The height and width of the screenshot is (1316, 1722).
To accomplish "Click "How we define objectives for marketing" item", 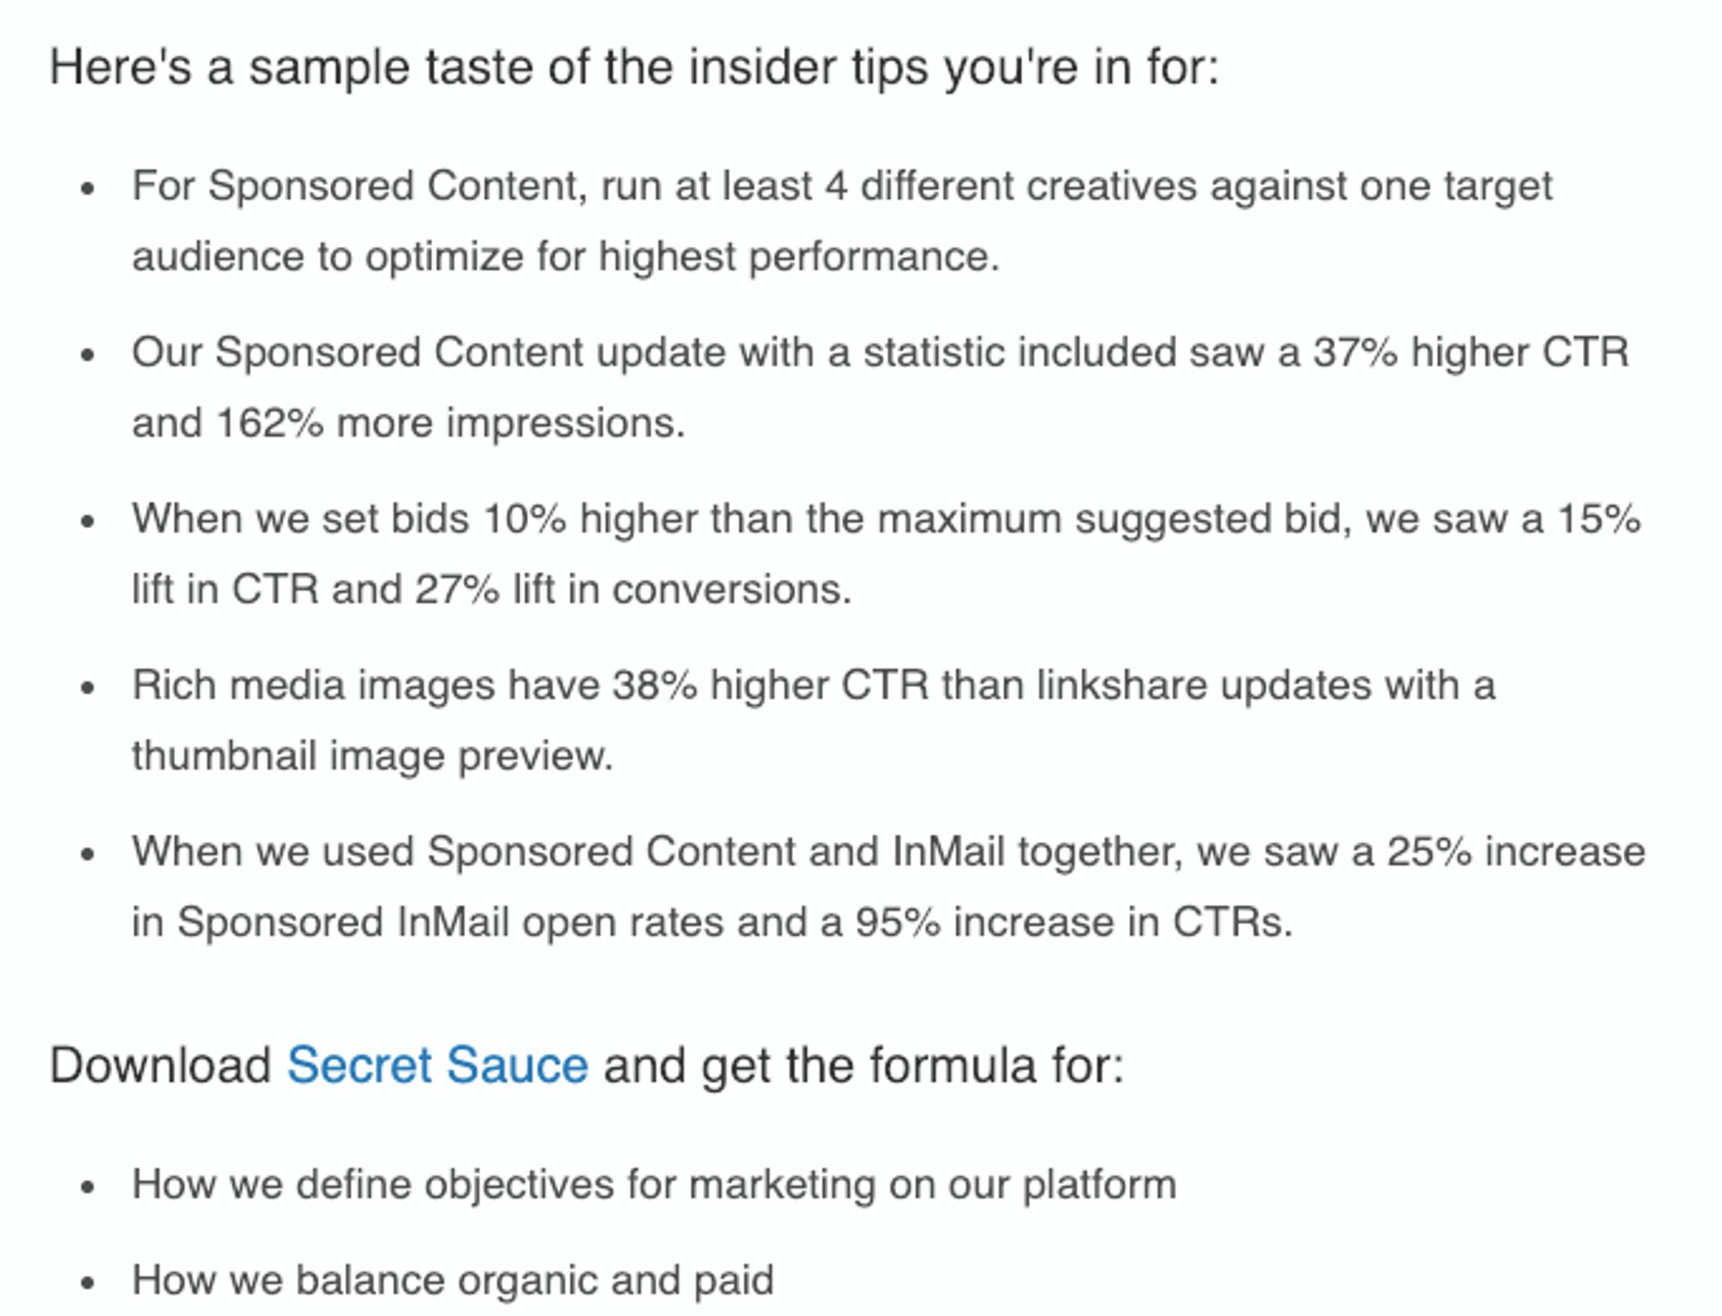I will tap(653, 1184).
